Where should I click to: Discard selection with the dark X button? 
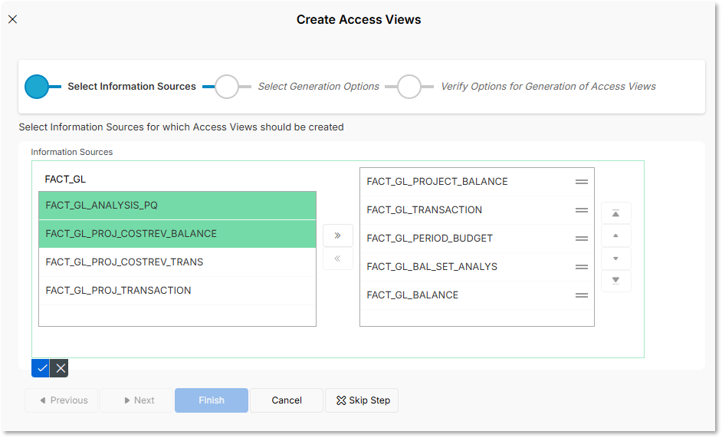pyautogui.click(x=59, y=368)
